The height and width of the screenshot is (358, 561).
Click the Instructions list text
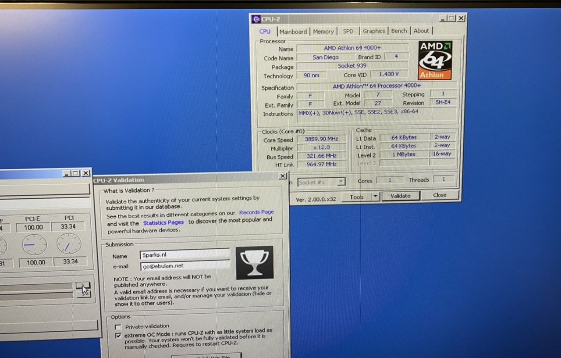pos(358,112)
